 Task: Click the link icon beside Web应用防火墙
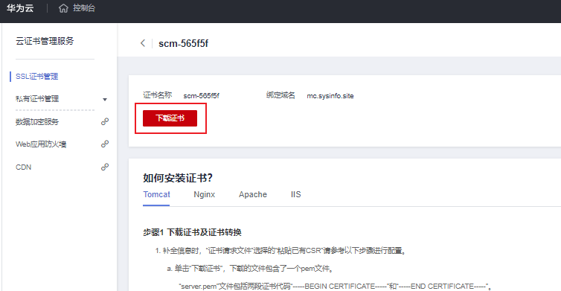105,144
